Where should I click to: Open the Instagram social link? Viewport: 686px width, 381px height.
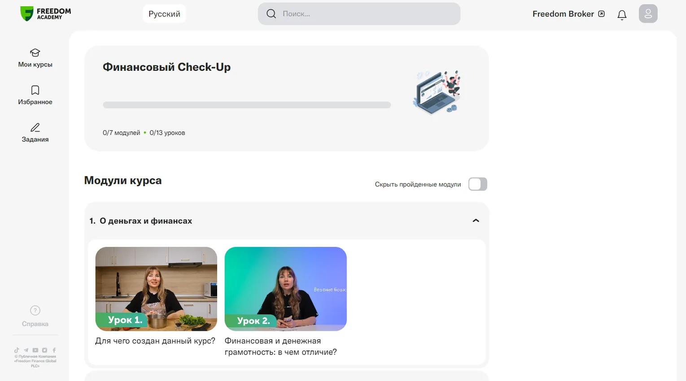coord(44,350)
